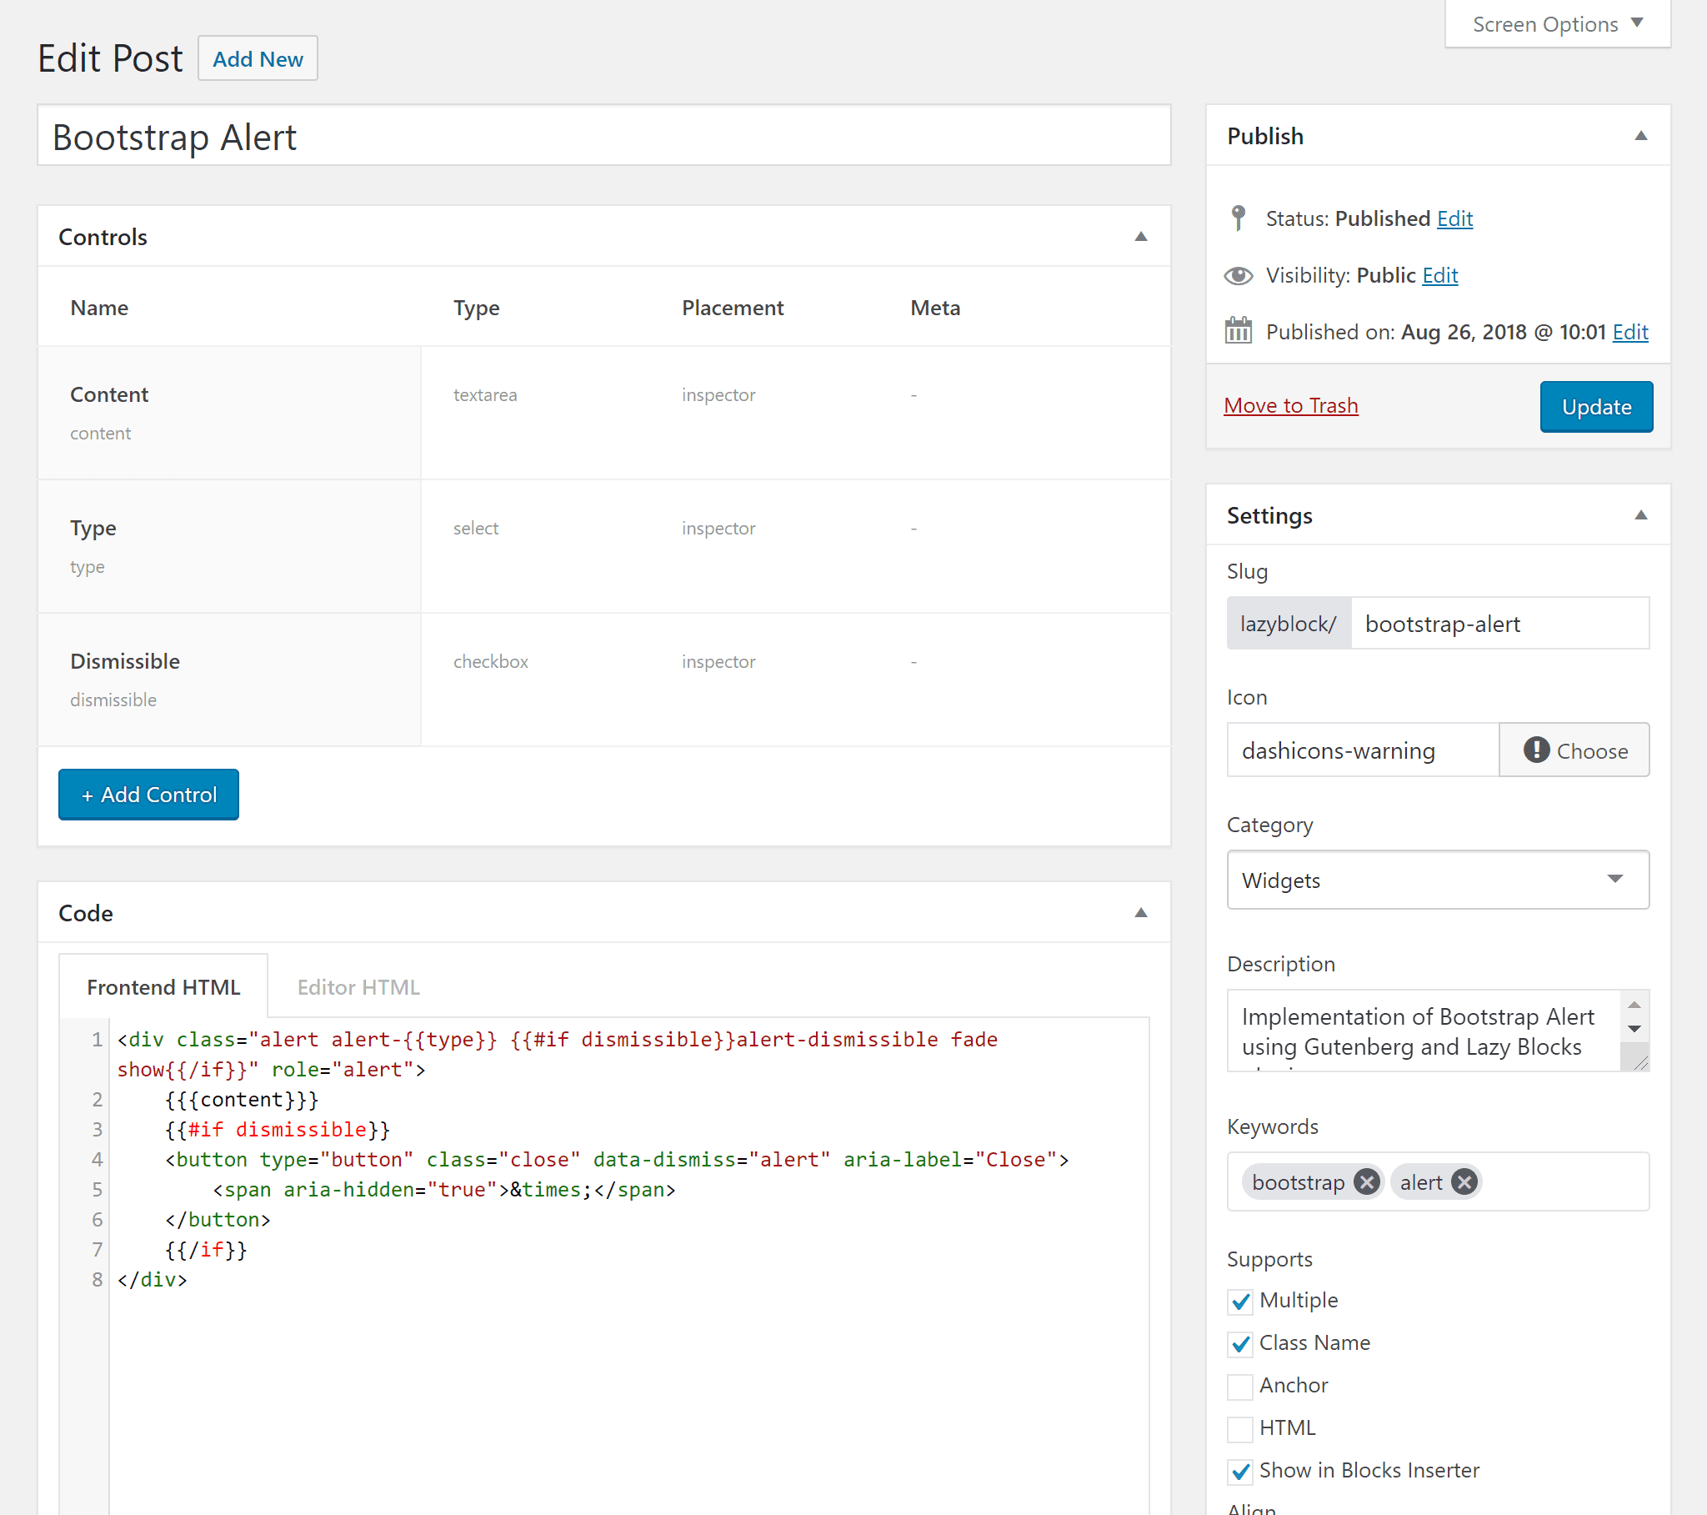The height and width of the screenshot is (1515, 1707).
Task: Click the calendar icon beside Published on
Action: click(x=1238, y=331)
